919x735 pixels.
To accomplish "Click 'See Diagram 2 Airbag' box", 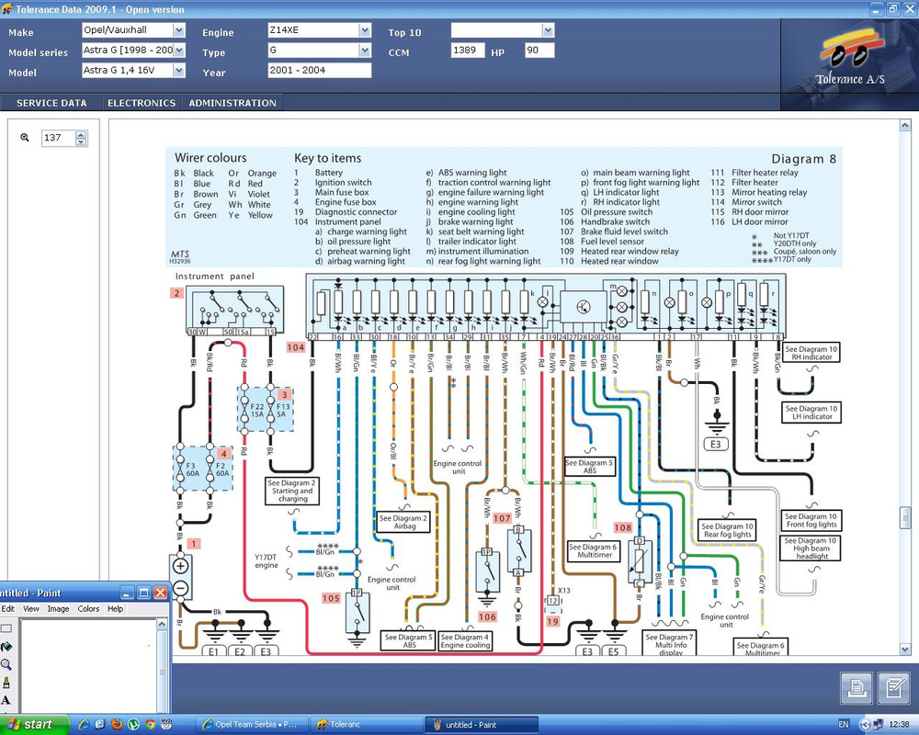I will tap(403, 522).
